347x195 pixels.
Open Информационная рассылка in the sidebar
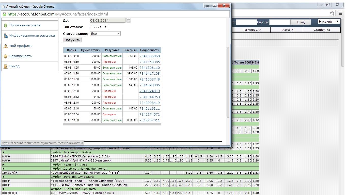pyautogui.click(x=32, y=36)
